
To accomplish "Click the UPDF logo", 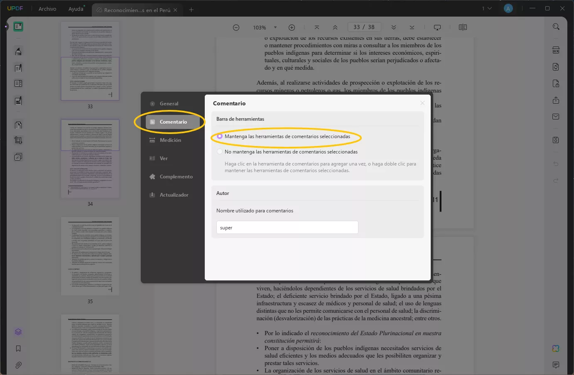I will (15, 8).
